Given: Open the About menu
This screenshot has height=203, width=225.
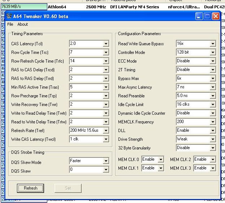Looking at the screenshot, I should click(x=22, y=24).
